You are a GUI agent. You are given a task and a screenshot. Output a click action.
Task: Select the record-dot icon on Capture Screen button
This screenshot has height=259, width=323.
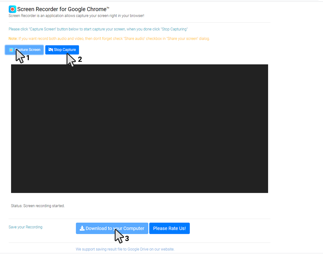(x=11, y=50)
